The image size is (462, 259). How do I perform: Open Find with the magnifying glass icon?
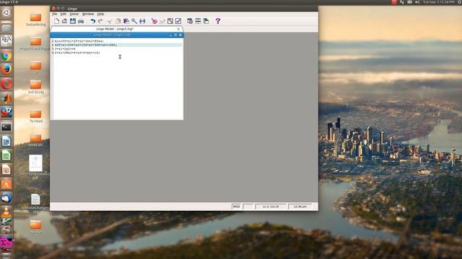(x=134, y=21)
